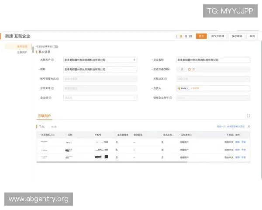Click 是否管理者 column header
The height and width of the screenshot is (210, 262).
122,135
